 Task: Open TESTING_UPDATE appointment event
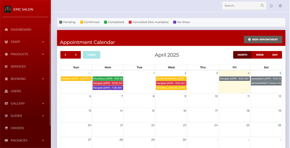pyautogui.click(x=171, y=88)
